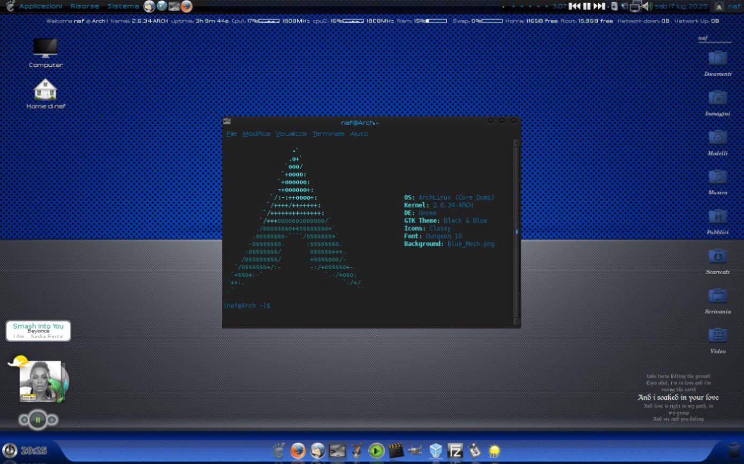This screenshot has height=464, width=744.
Task: Click the speaker box icon in panel
Action: [x=614, y=6]
